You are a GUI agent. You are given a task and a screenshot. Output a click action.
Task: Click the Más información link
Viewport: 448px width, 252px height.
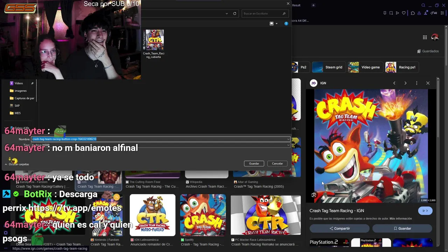(x=400, y=219)
